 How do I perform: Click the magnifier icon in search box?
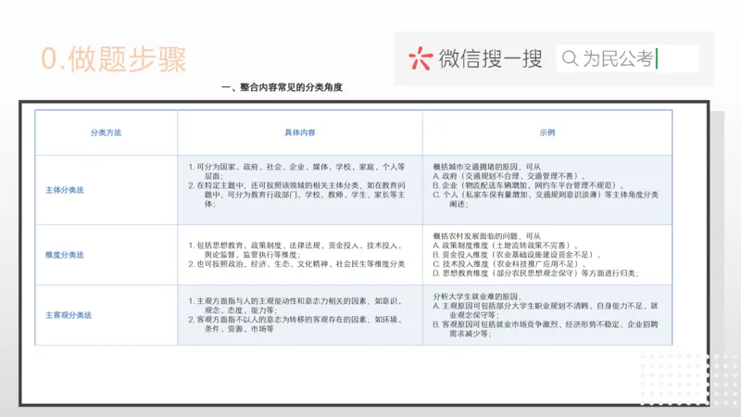point(570,58)
